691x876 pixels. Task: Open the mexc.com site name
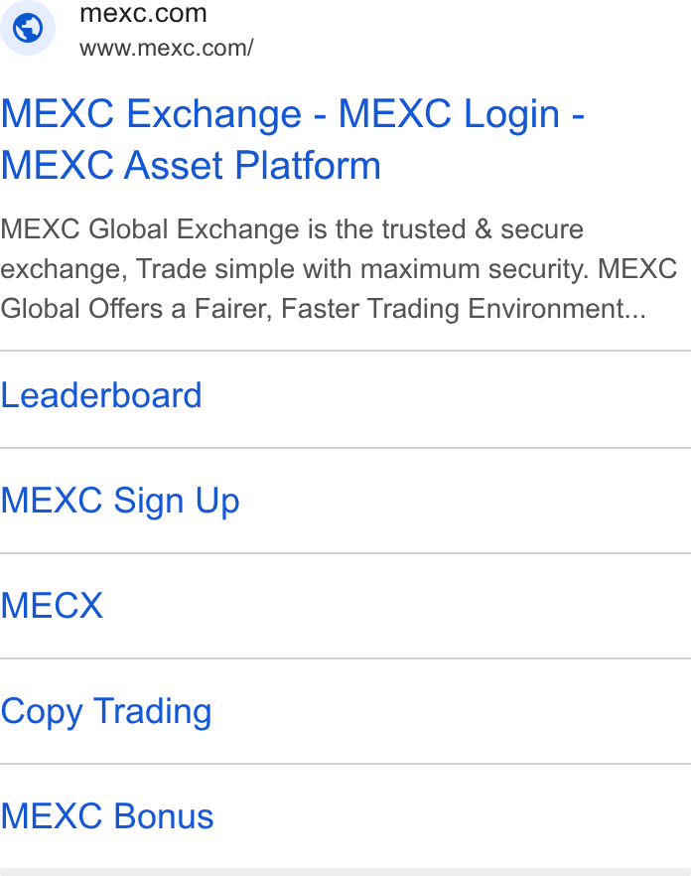pyautogui.click(x=143, y=14)
